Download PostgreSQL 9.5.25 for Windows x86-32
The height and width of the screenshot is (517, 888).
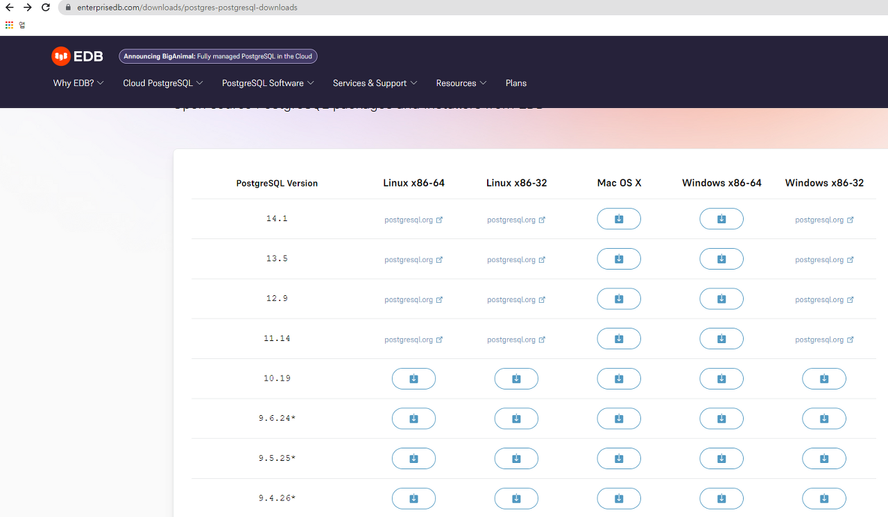824,459
